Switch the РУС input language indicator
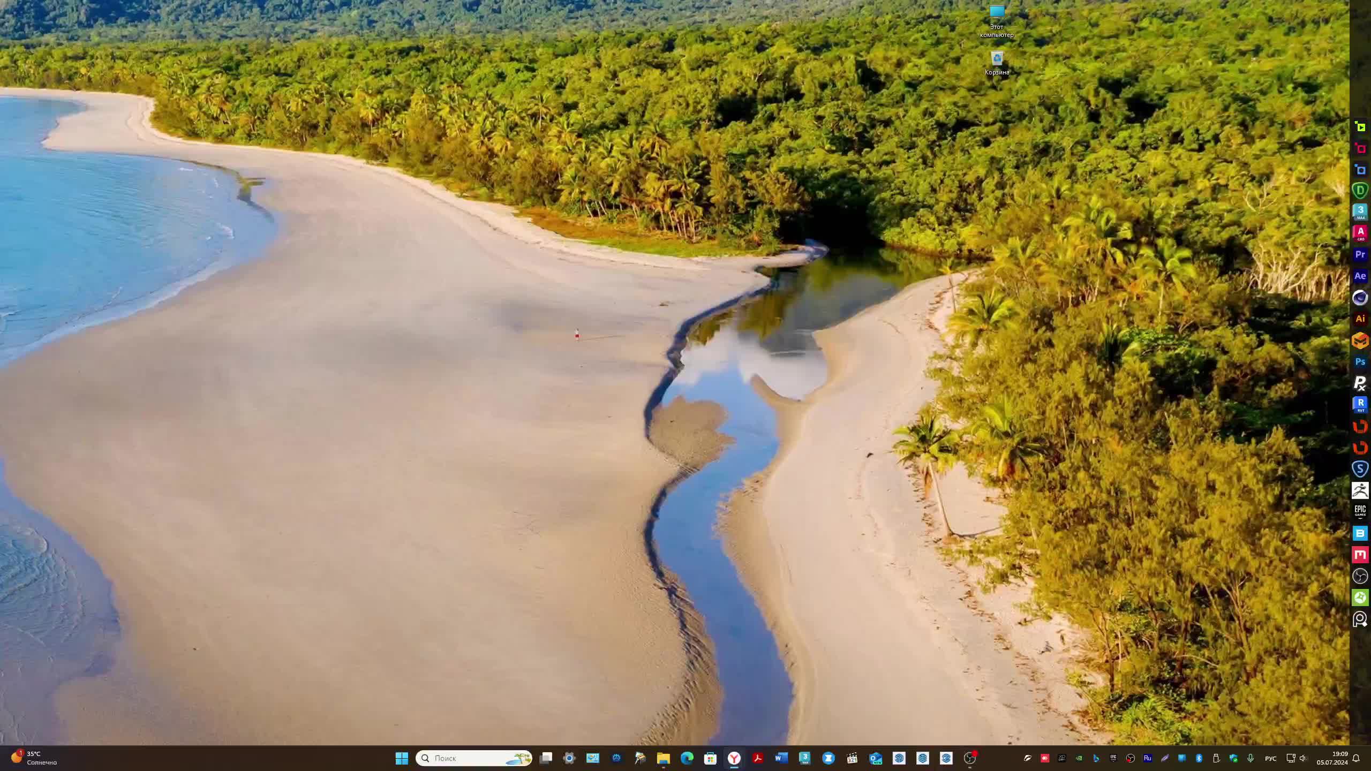 point(1270,759)
